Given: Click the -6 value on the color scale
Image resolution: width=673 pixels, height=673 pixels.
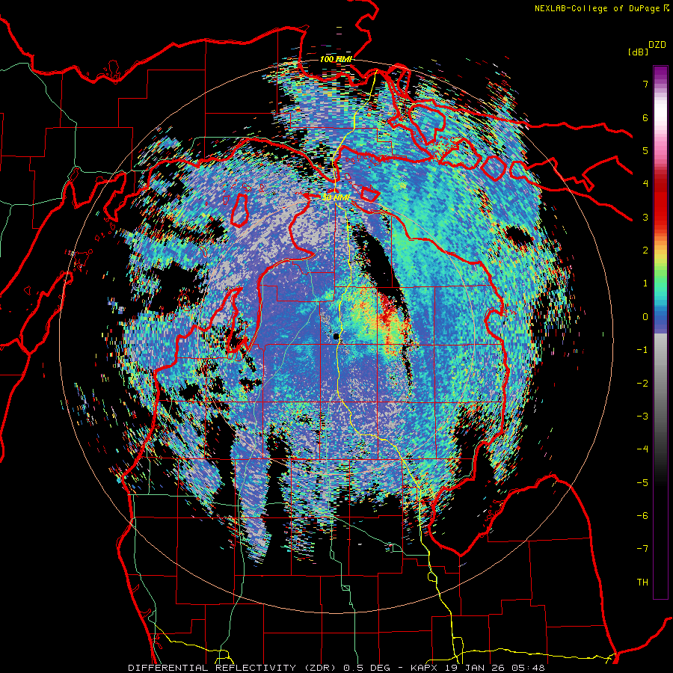Looking at the screenshot, I should pos(642,516).
